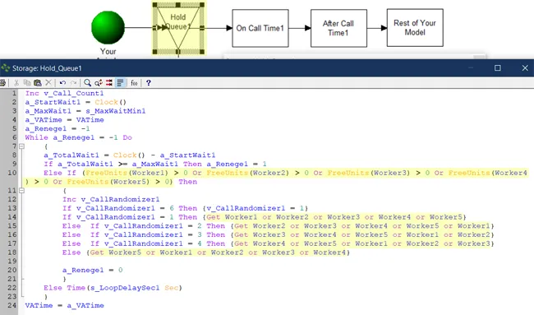Open Find with the magnifier icon

click(x=88, y=83)
